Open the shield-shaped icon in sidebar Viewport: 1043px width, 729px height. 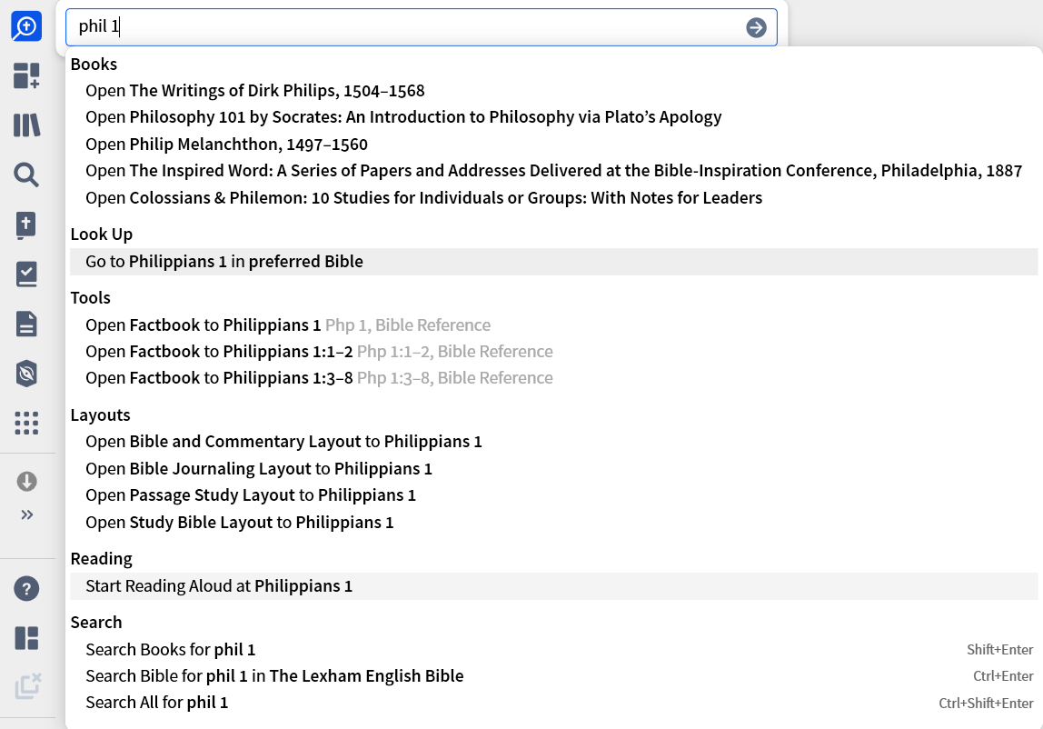26,374
